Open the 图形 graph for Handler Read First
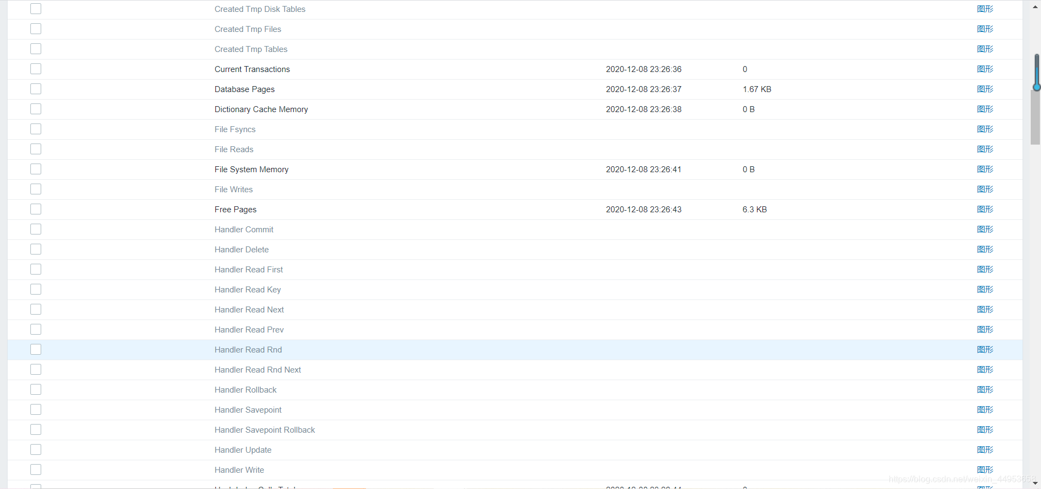 985,269
